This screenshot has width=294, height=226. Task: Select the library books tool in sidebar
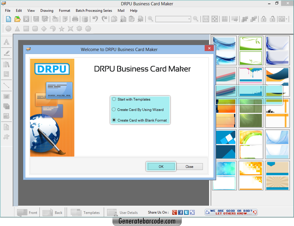pos(6,64)
